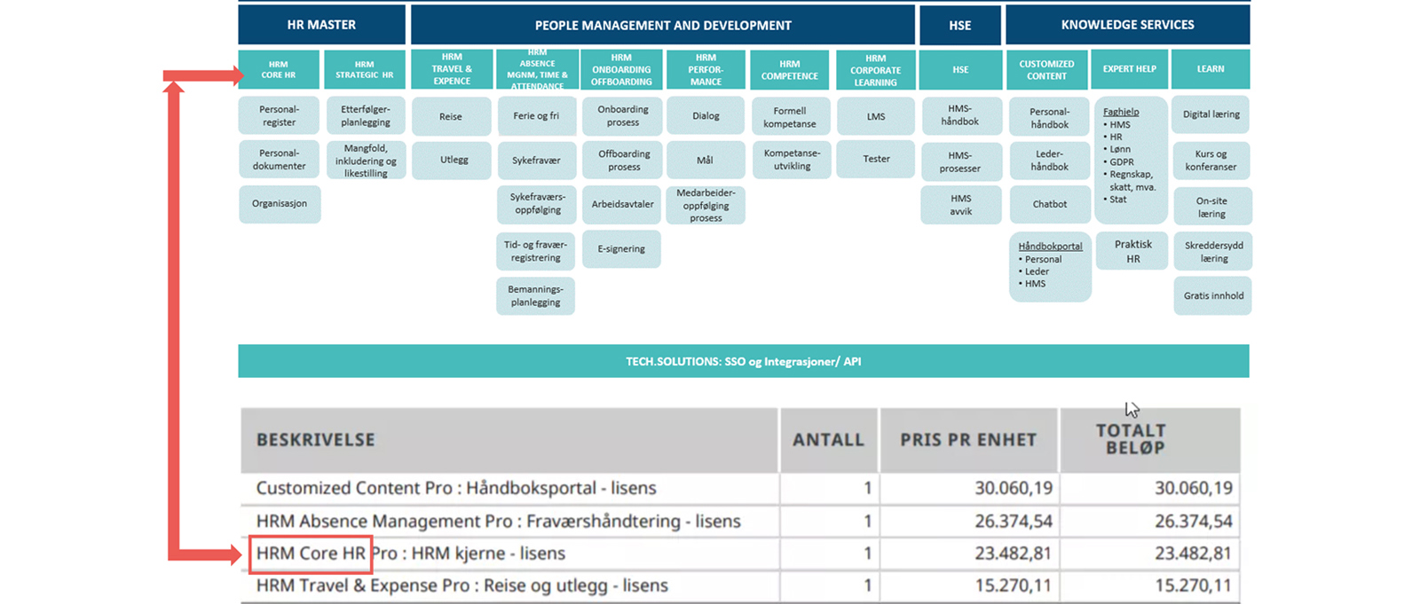Select the PEOPLE MANAGEMENT AND DEVELOPMENT header
Viewport: 1420px width, 604px height.
coord(663,25)
